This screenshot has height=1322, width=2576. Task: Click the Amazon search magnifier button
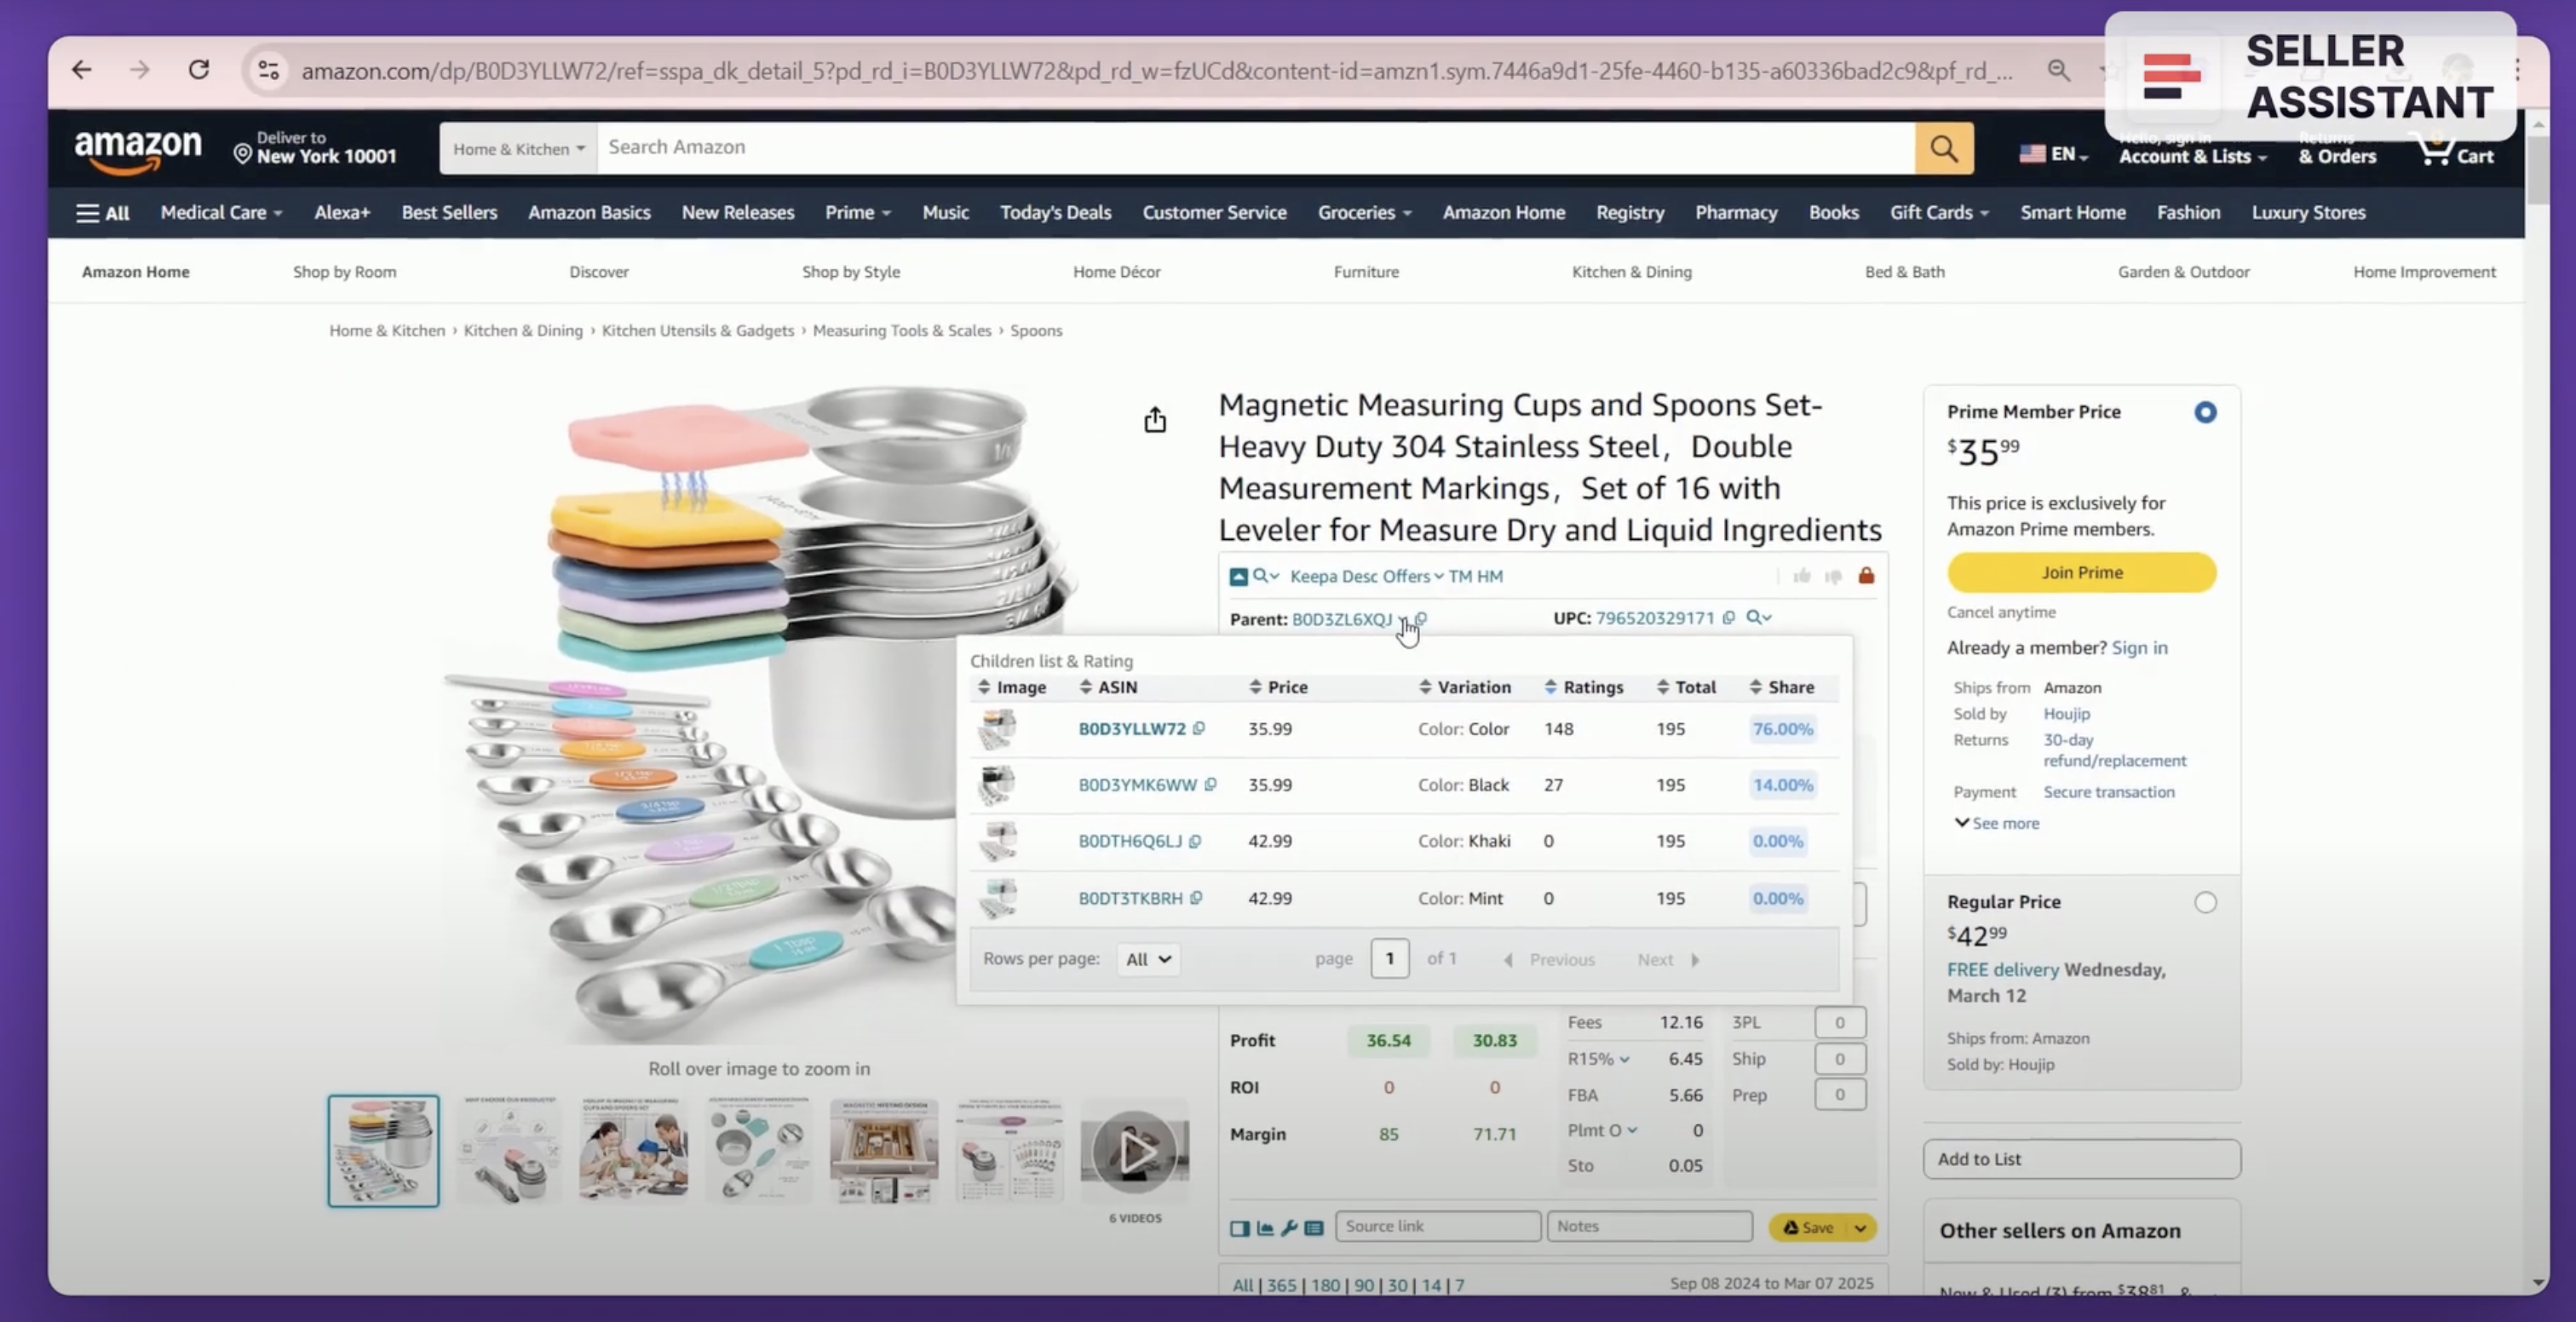point(1942,147)
